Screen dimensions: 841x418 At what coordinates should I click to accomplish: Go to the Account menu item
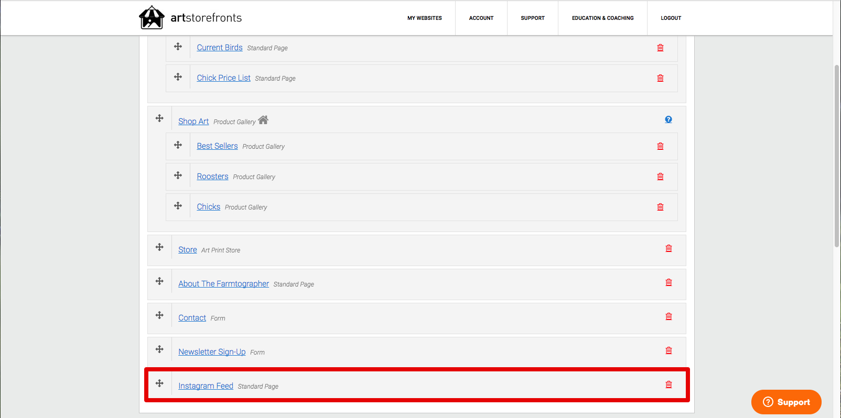[481, 18]
